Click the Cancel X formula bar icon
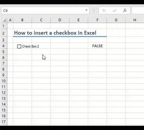 pyautogui.click(x=104, y=11)
